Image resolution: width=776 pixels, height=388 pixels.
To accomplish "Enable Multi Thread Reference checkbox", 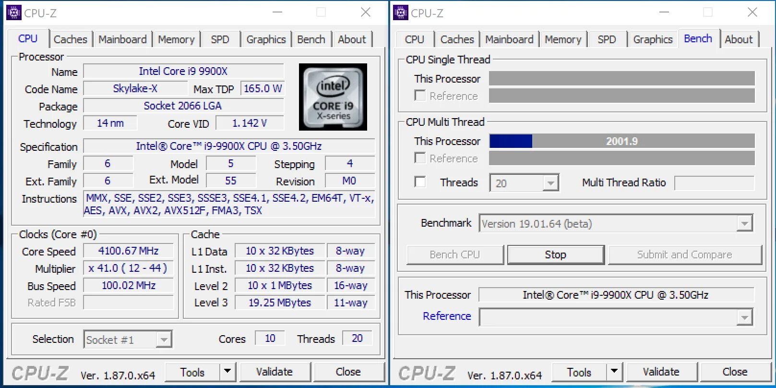I will tap(420, 158).
